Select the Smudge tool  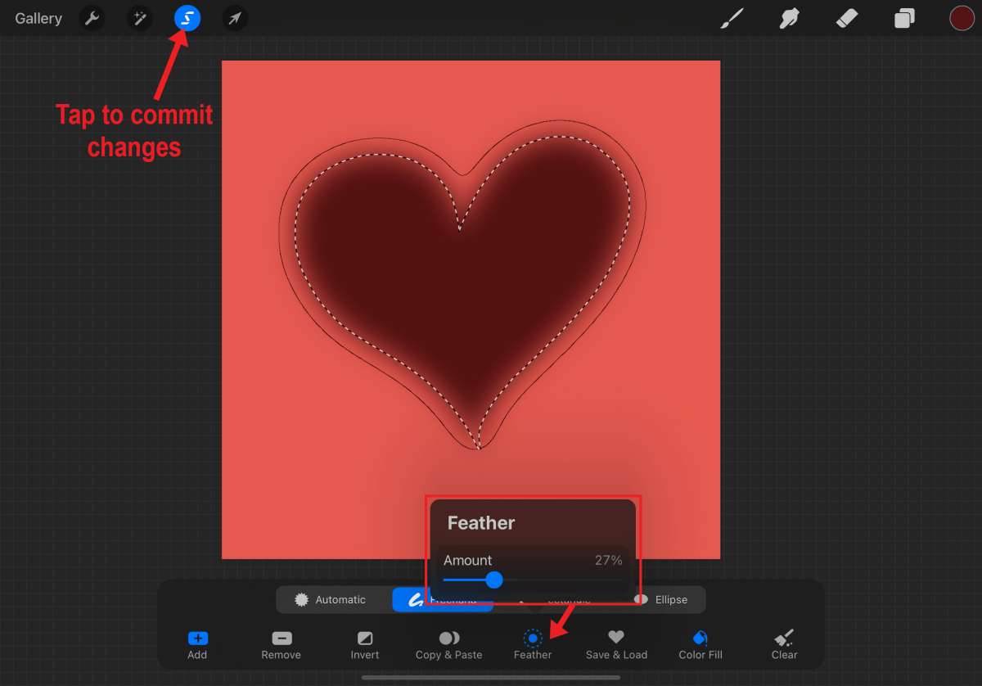[789, 18]
